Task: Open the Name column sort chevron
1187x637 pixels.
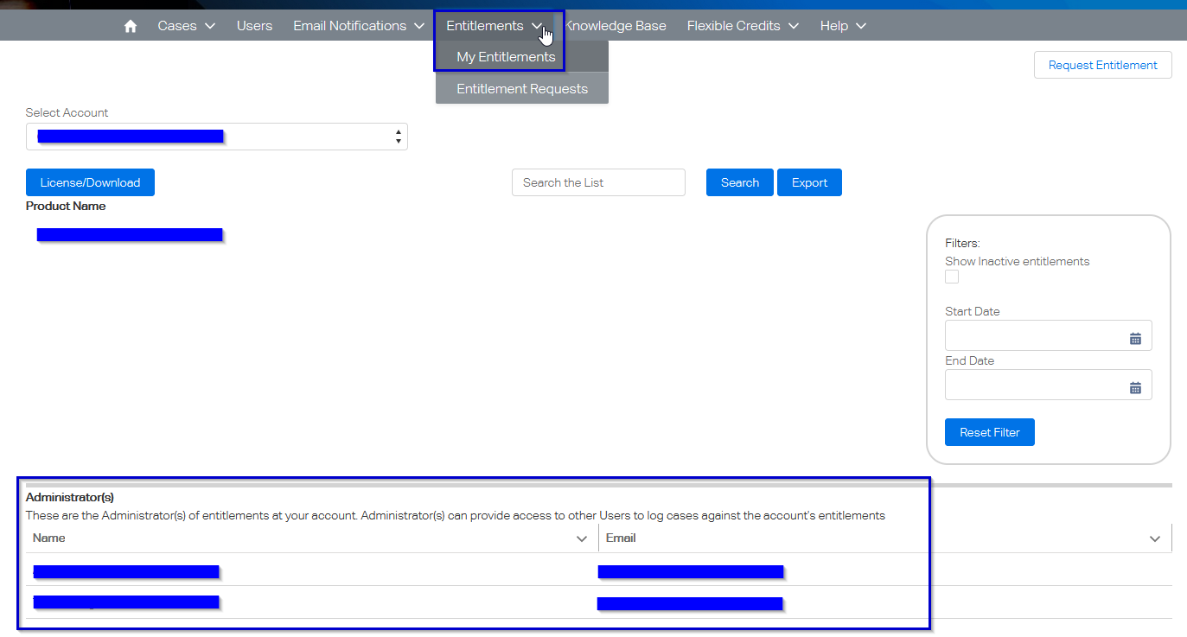Action: (x=582, y=538)
